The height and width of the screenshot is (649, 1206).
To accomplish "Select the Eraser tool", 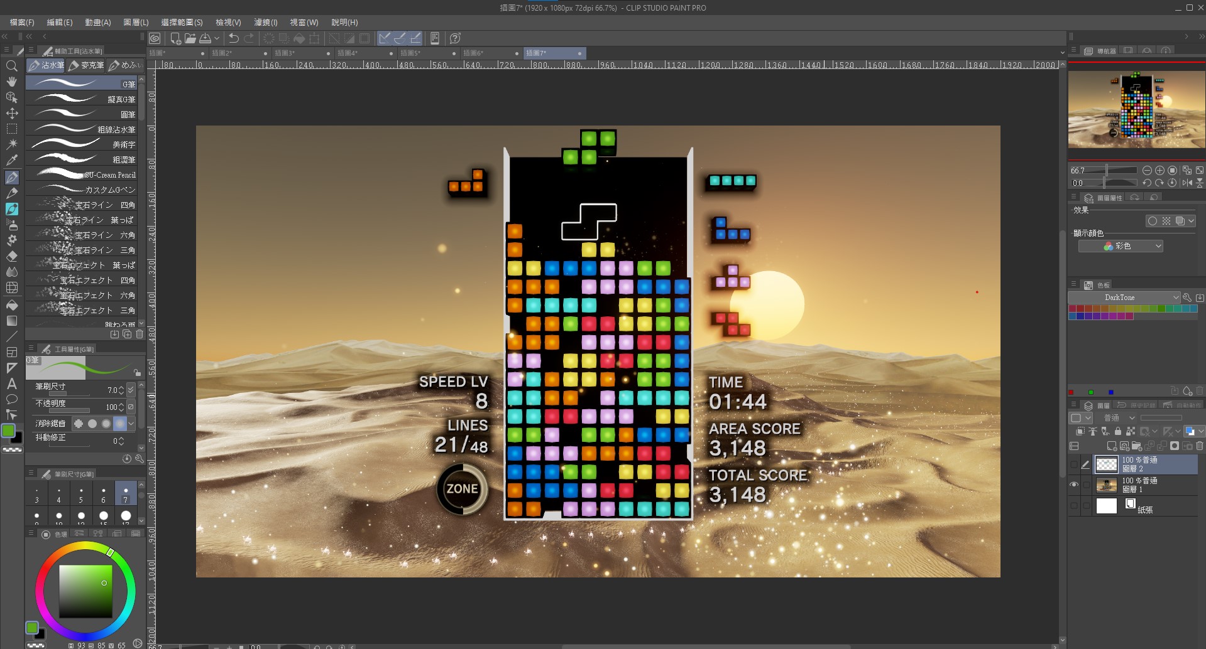I will [11, 256].
